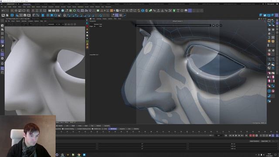Click the red icon in the viewport side strip

click(87, 26)
